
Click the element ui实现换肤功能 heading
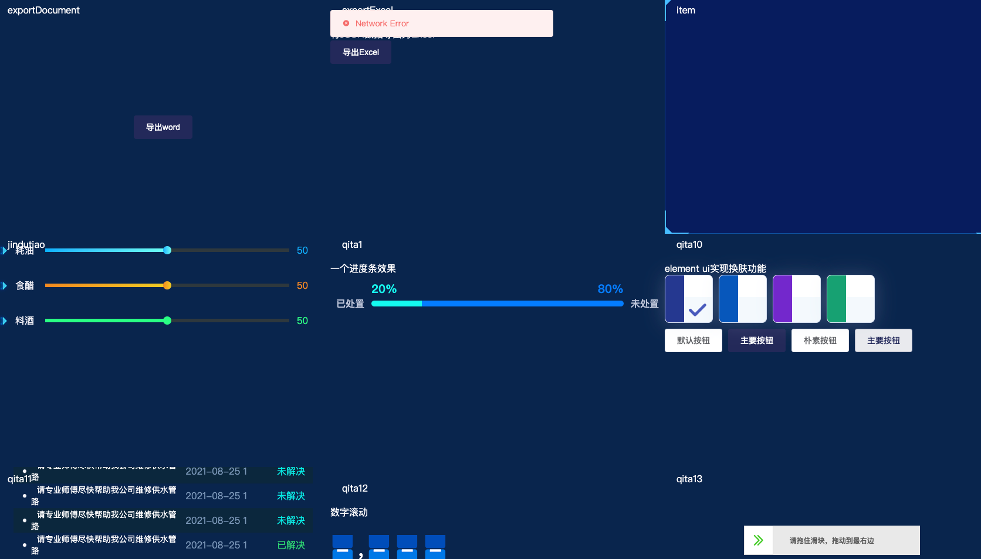coord(715,268)
